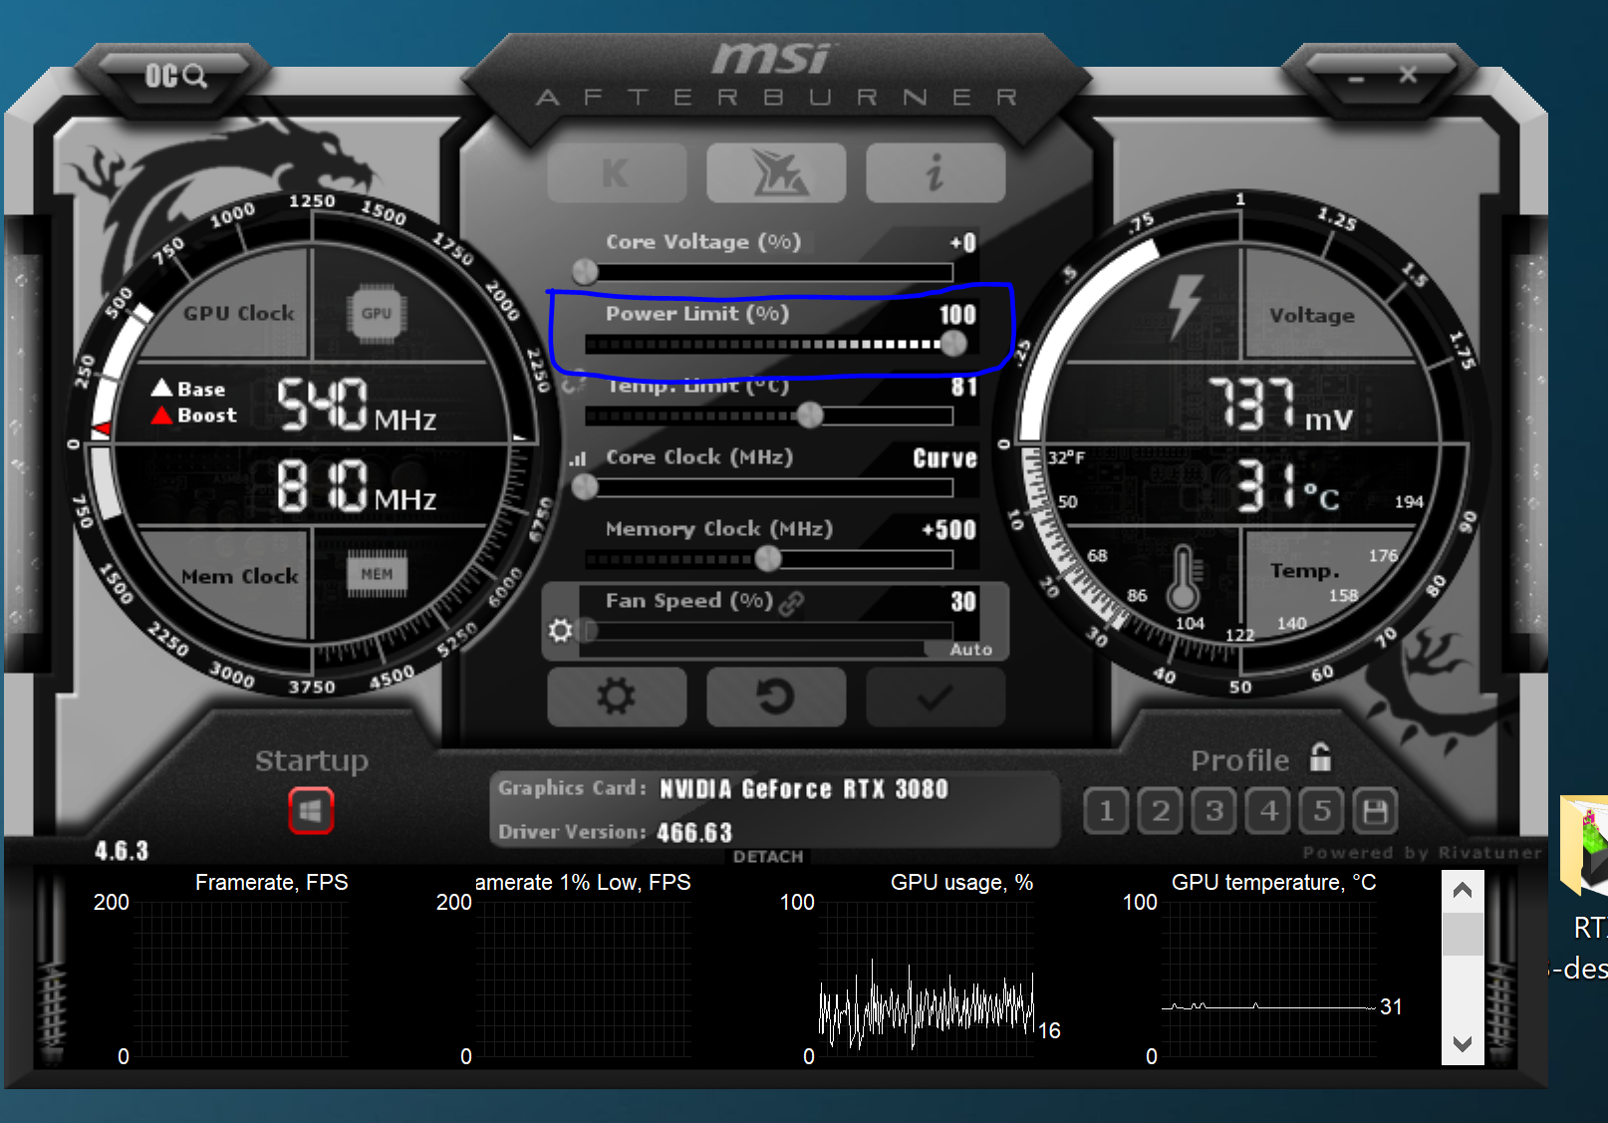Click the MSI dragon logo button

[776, 173]
